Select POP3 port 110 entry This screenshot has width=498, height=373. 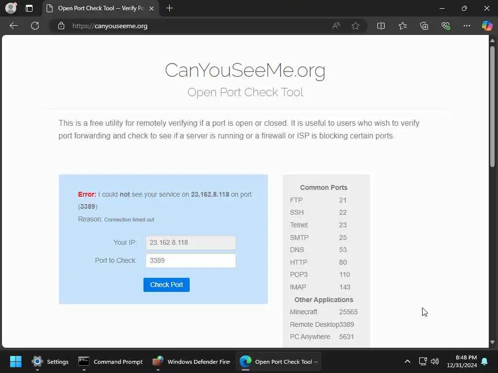coord(320,275)
